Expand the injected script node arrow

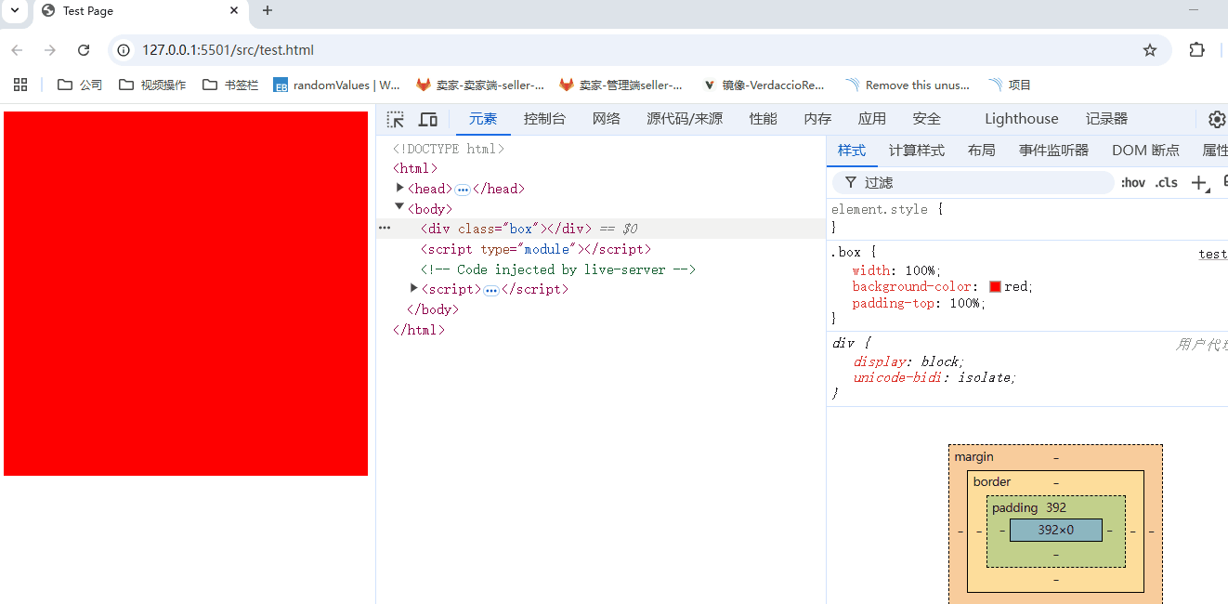[x=414, y=288]
